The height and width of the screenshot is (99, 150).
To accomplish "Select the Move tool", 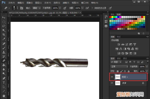I will pos(4,17).
